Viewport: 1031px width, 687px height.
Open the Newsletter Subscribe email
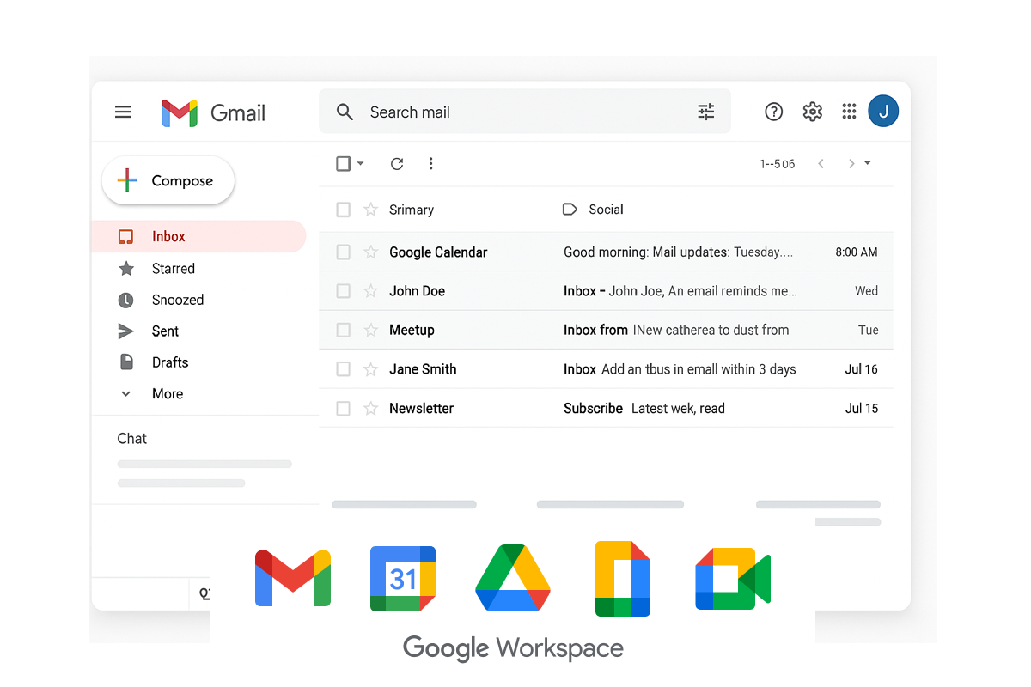tap(606, 409)
